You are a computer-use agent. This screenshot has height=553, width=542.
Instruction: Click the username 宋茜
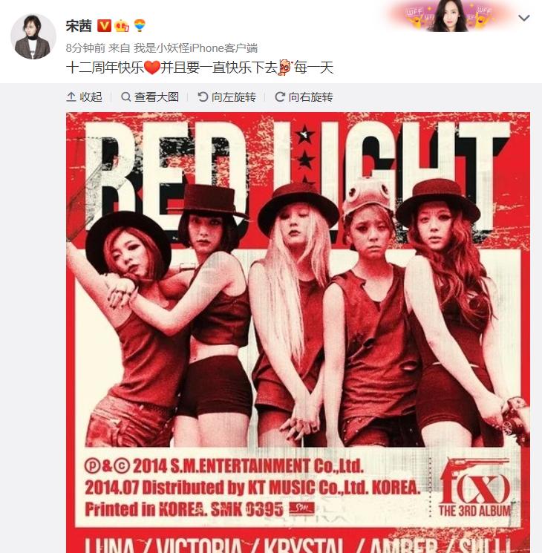click(79, 26)
